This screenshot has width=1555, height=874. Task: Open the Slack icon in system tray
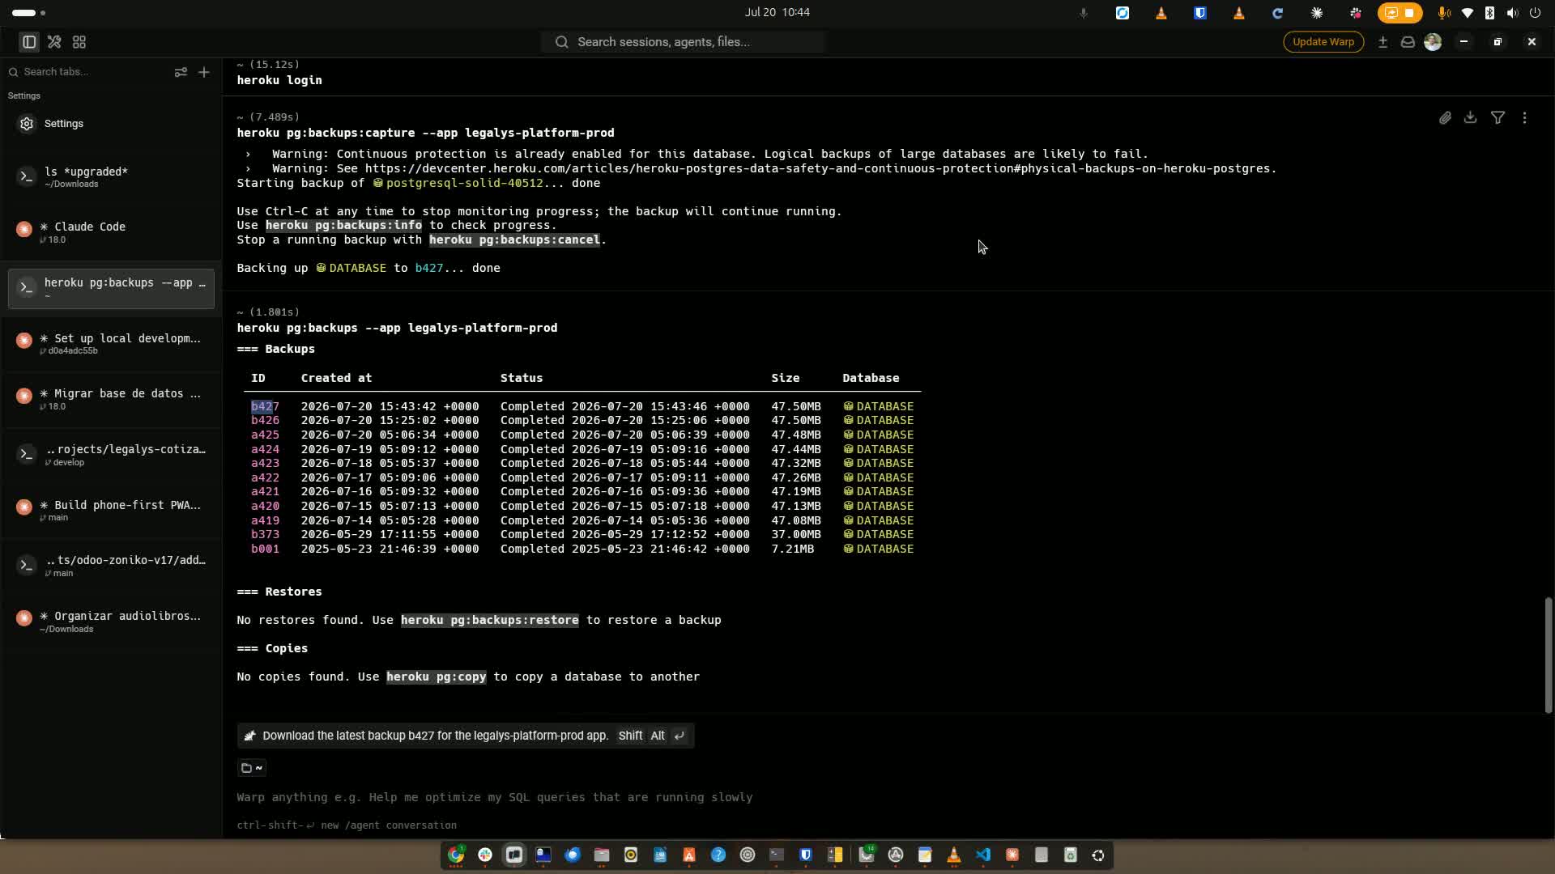click(1355, 13)
